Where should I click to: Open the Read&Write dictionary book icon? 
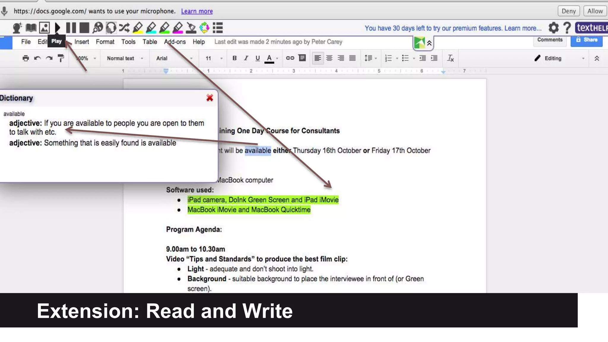point(31,28)
